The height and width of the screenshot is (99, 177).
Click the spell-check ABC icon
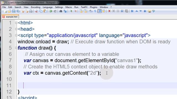(153, 11)
